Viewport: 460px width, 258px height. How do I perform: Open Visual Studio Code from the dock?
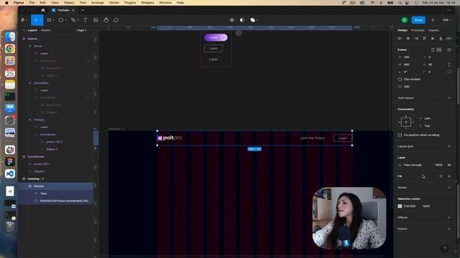[x=9, y=173]
